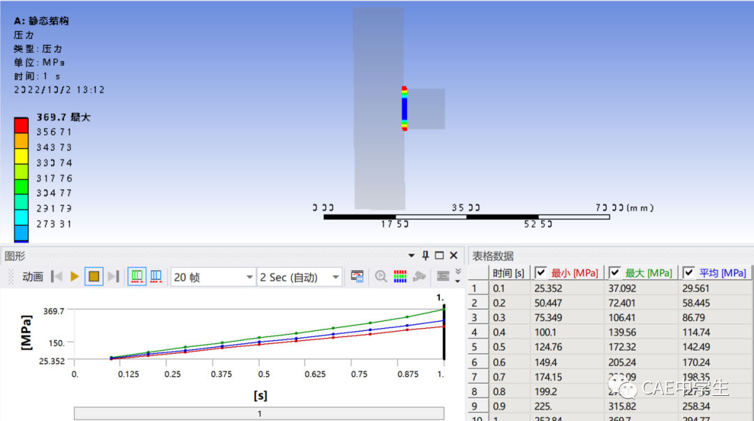The image size is (754, 421).
Task: Export the animation as a video file
Action: pos(357,276)
